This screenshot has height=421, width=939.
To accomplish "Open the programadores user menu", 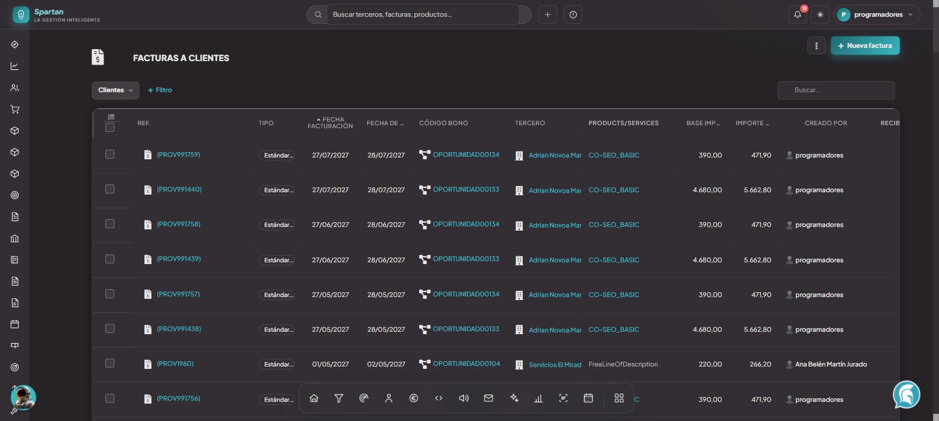I will (877, 15).
